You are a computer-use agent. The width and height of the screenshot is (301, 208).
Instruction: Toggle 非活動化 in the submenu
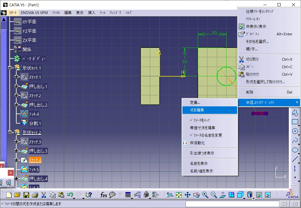(197, 143)
